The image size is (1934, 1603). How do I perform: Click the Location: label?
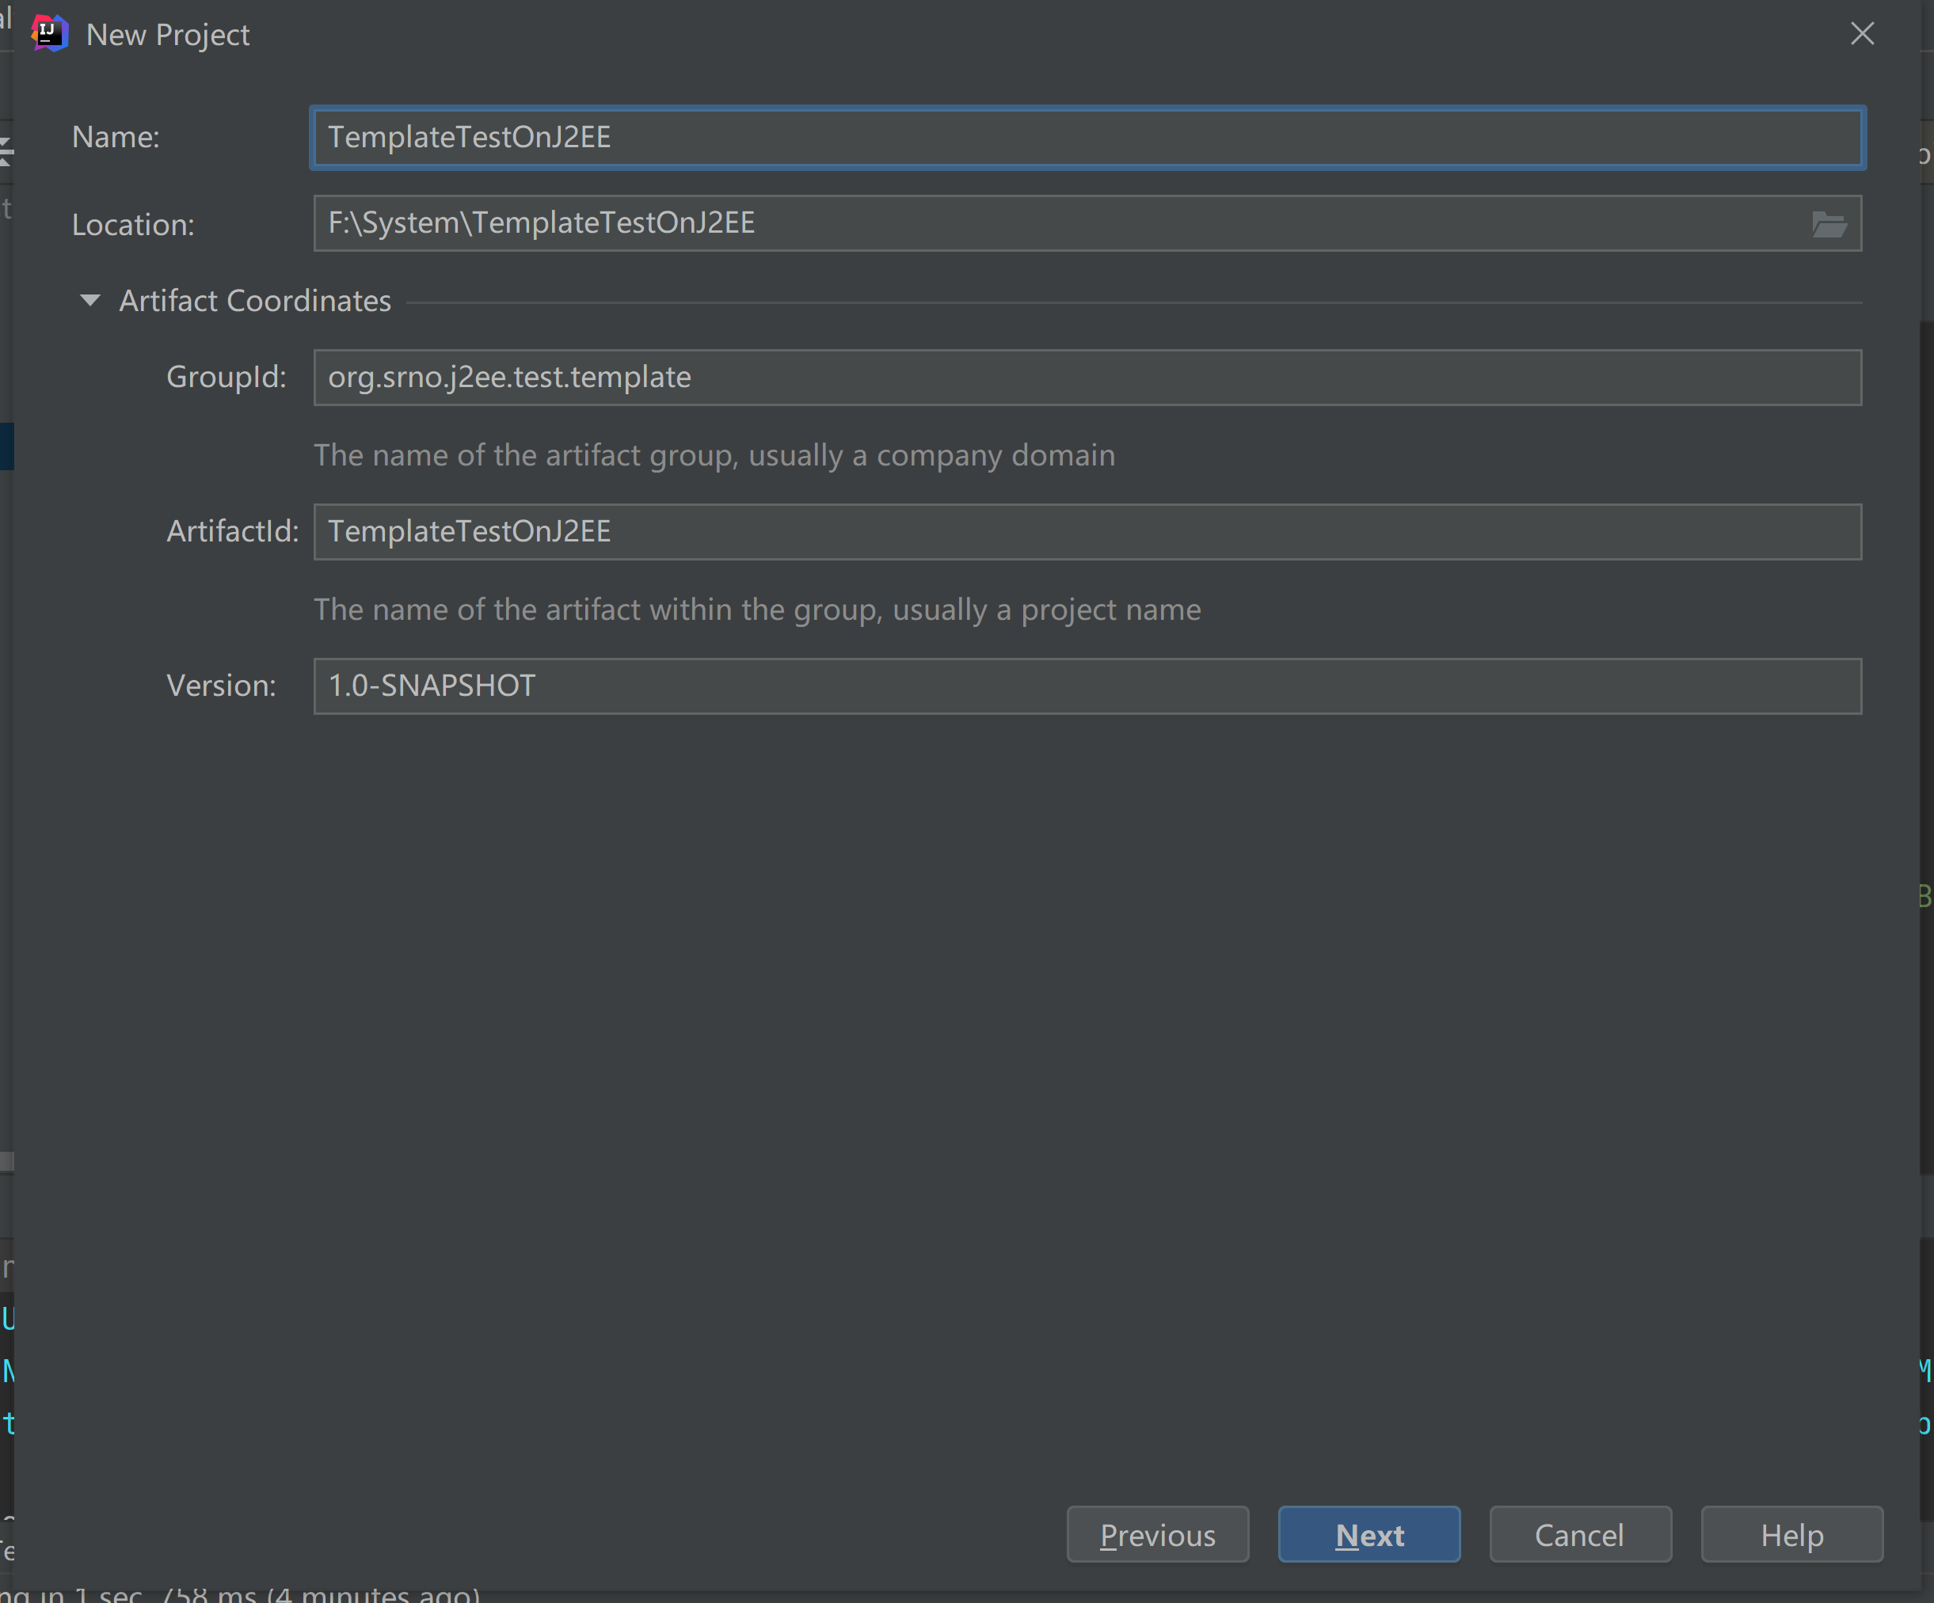click(x=134, y=225)
